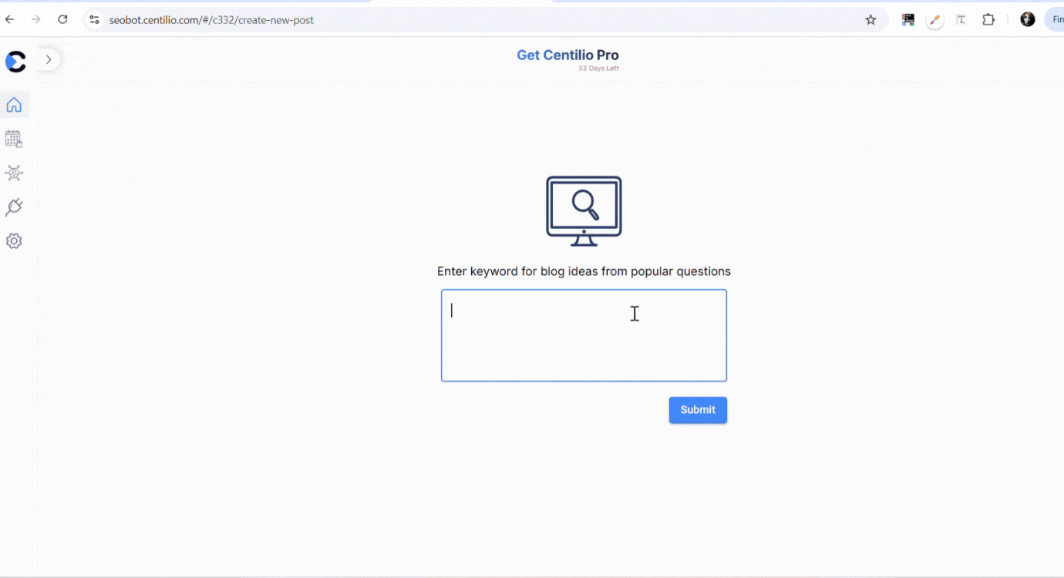The height and width of the screenshot is (578, 1064).
Task: Click the plug-shaped integrations icon
Action: click(x=14, y=207)
